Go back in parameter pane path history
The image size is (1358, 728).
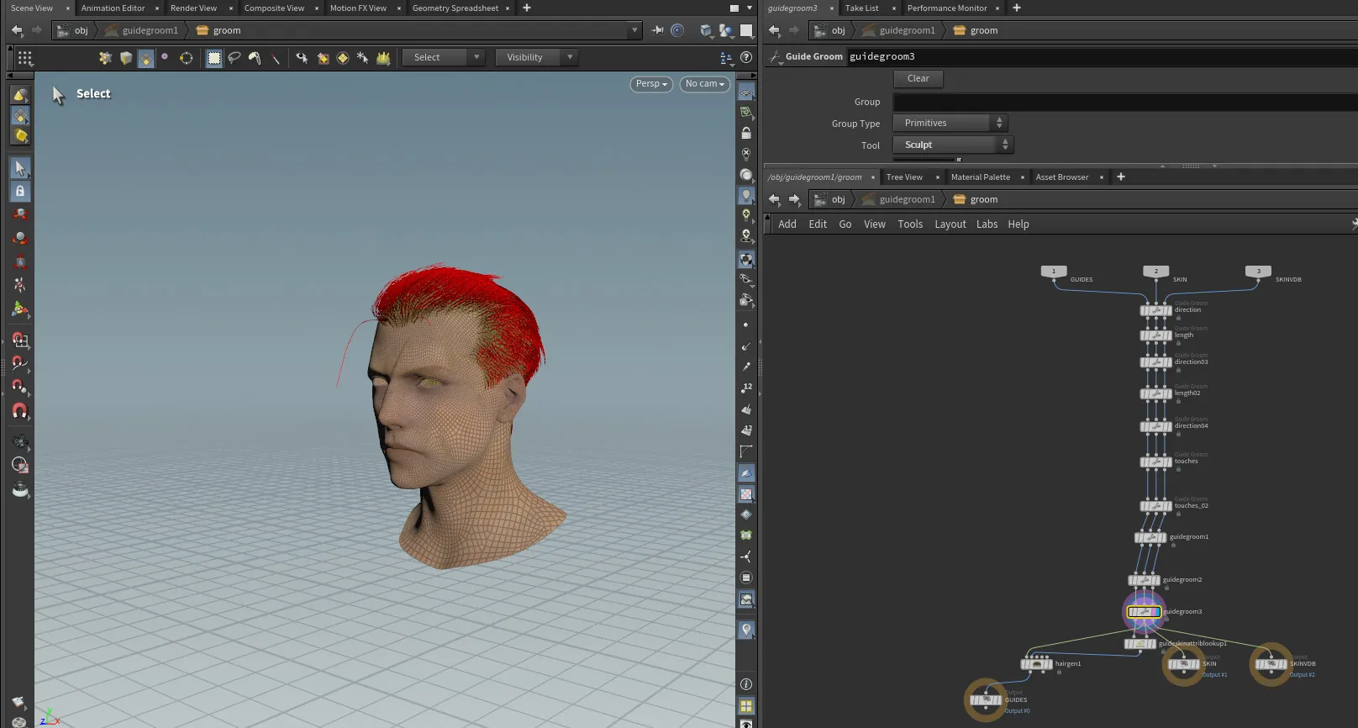pyautogui.click(x=774, y=30)
